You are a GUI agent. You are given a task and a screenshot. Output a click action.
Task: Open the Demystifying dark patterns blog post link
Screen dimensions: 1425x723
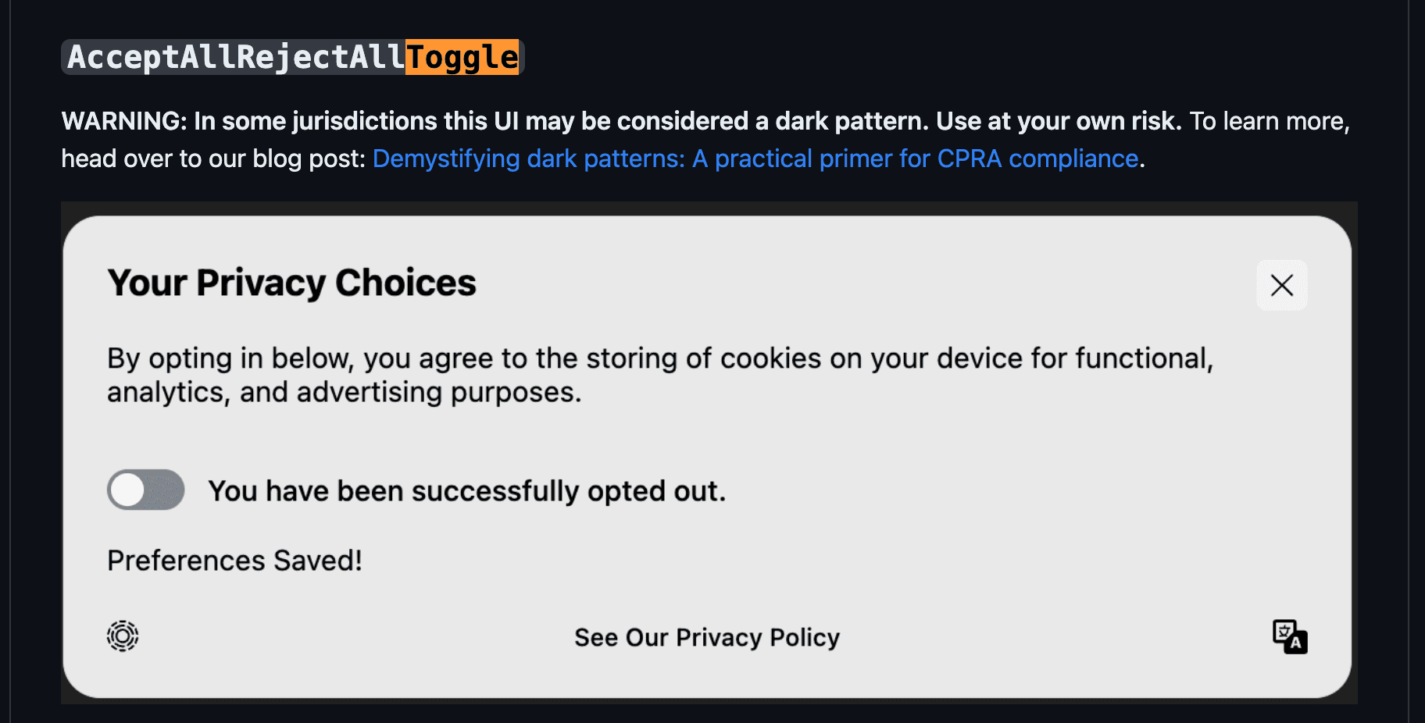(x=755, y=158)
